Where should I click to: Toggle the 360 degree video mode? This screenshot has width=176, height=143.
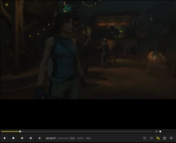click(145, 138)
